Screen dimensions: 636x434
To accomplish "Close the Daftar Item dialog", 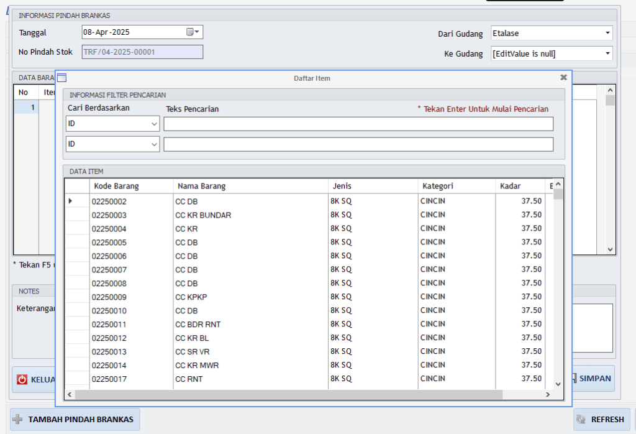I will click(563, 78).
